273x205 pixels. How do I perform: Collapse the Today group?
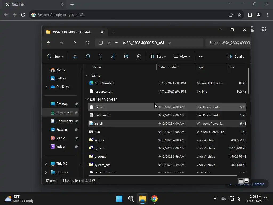pyautogui.click(x=87, y=76)
